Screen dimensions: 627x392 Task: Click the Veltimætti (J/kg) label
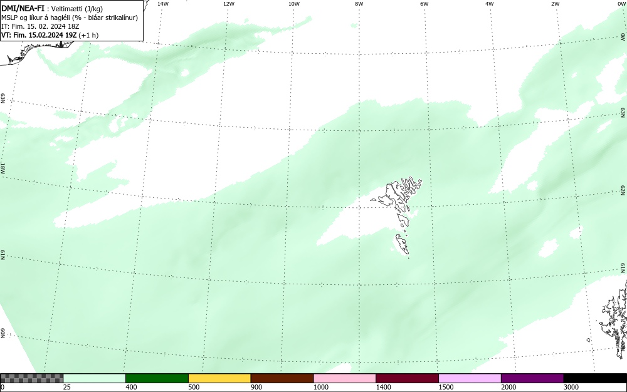76,9
